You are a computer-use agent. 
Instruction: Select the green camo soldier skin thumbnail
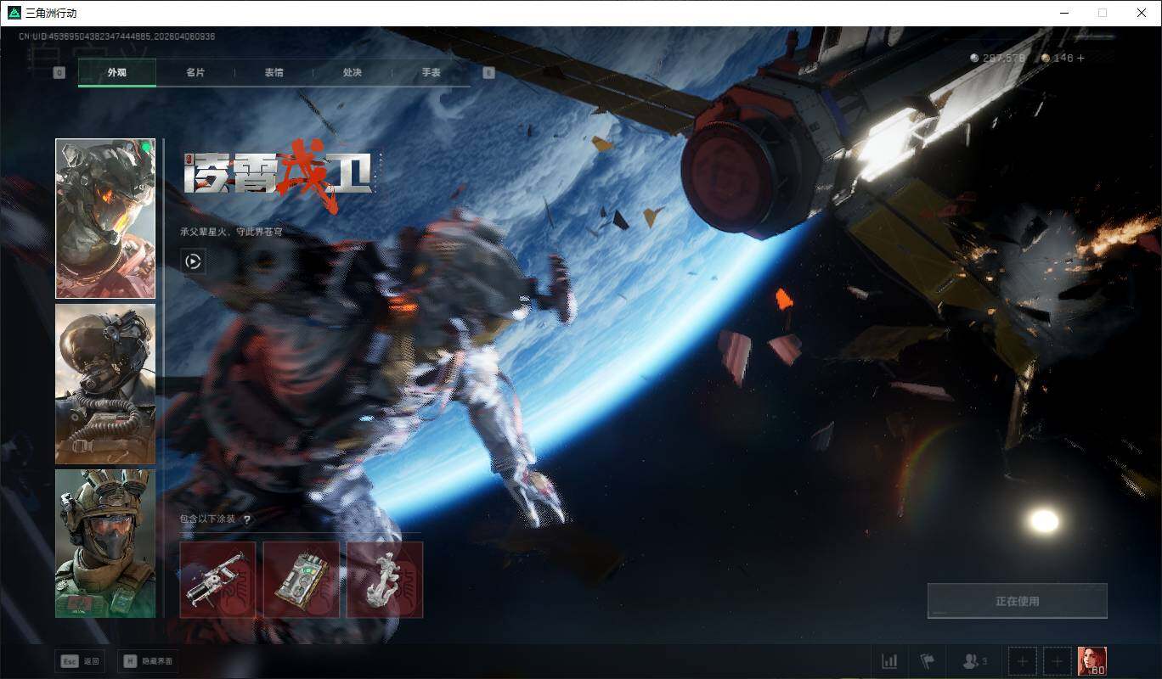[x=105, y=543]
